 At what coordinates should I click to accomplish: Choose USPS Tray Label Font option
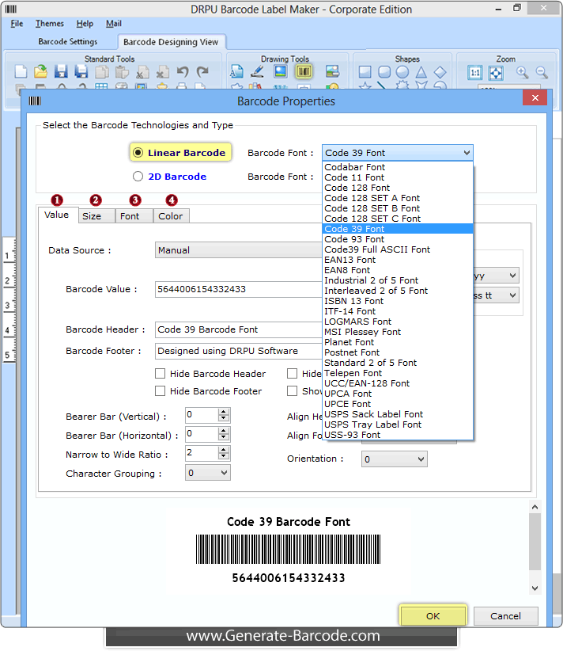pyautogui.click(x=398, y=424)
